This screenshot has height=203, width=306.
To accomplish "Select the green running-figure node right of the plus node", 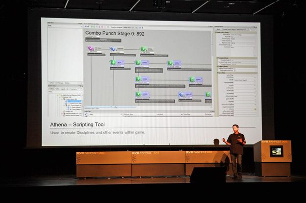I will 139,63.
